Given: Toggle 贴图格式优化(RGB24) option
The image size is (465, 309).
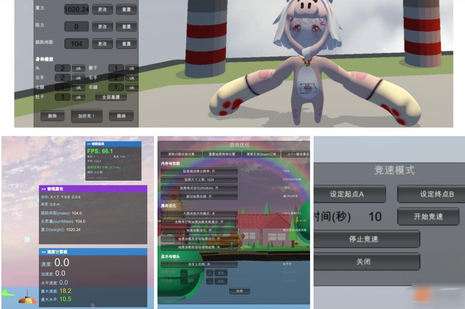Looking at the screenshot, I should point(199,188).
